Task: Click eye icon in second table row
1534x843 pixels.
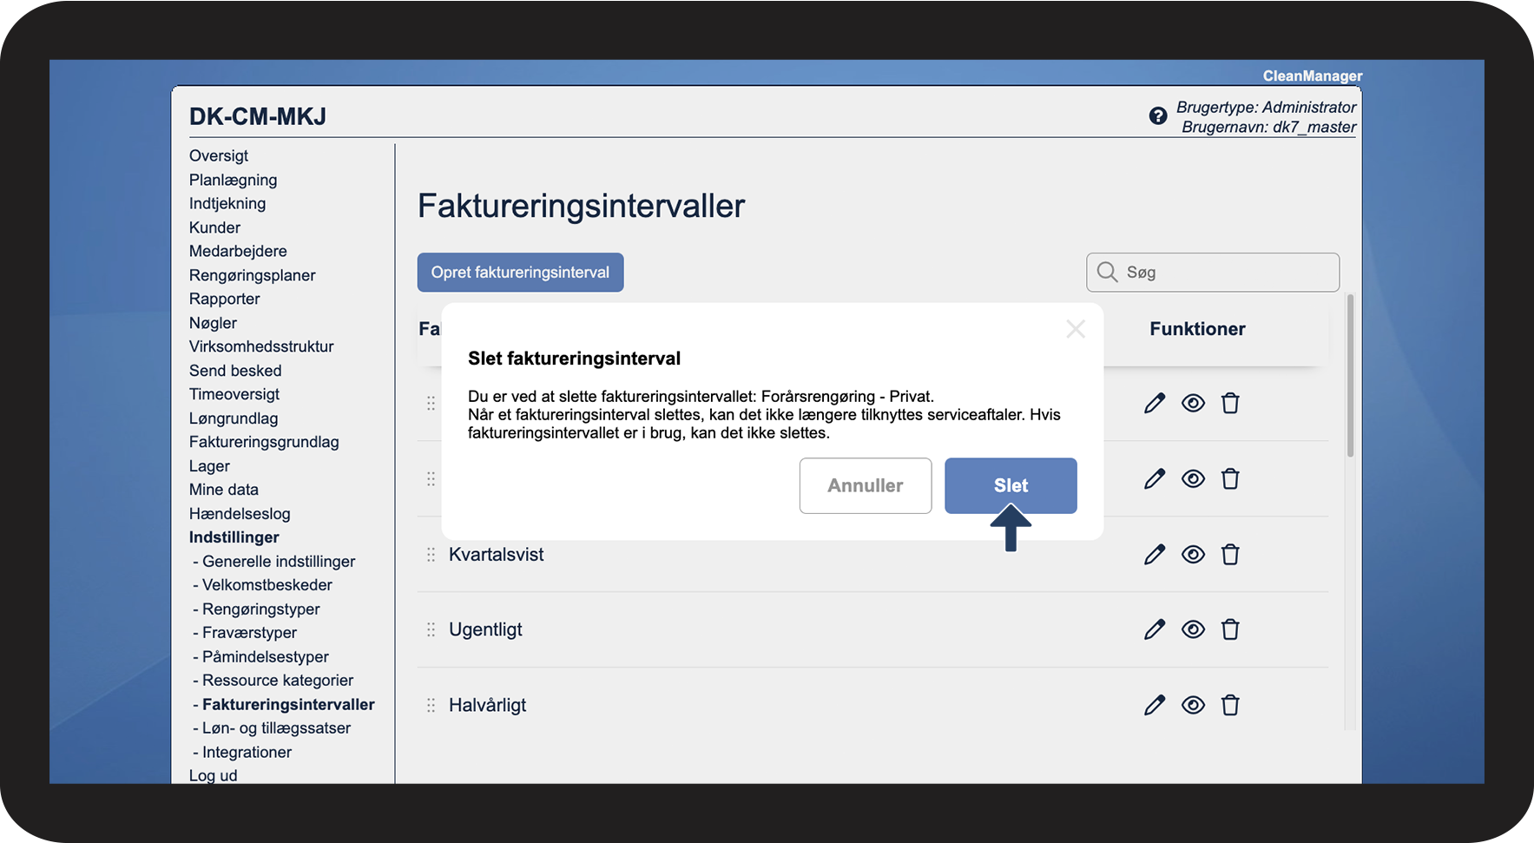Action: (1193, 478)
